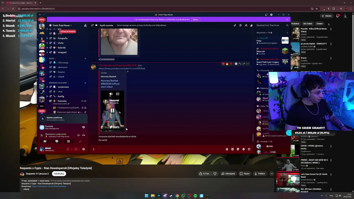354x199 pixels.
Task: Expand the kolortła channel arrow
Action: [47, 48]
